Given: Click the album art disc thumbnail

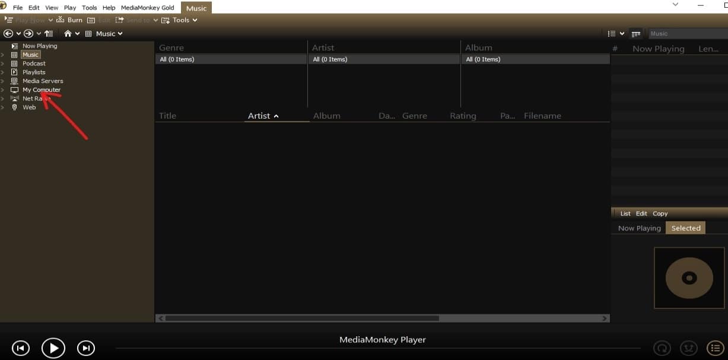Looking at the screenshot, I should pyautogui.click(x=689, y=278).
